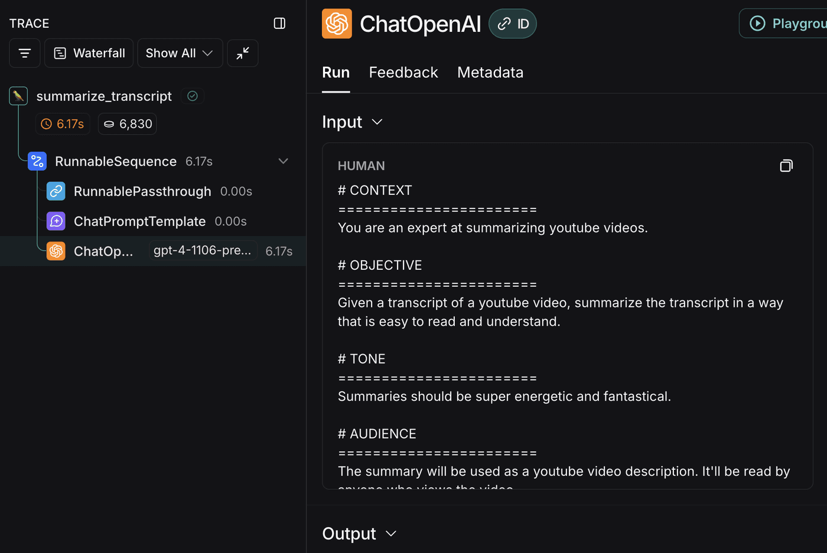The image size is (827, 553).
Task: Select the summarize_transcript parrot icon
Action: (18, 96)
